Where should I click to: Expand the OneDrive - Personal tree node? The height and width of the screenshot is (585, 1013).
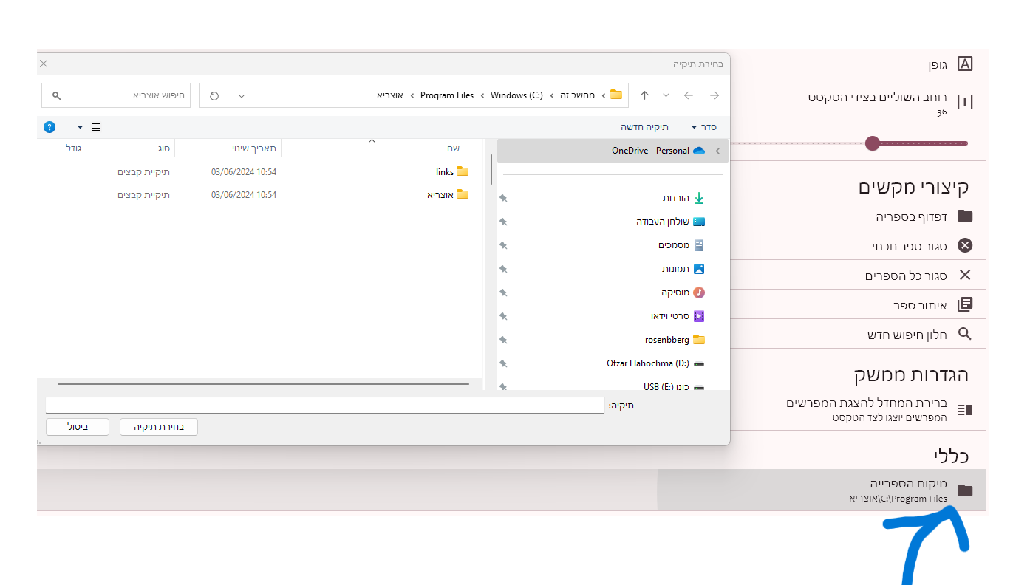(717, 151)
